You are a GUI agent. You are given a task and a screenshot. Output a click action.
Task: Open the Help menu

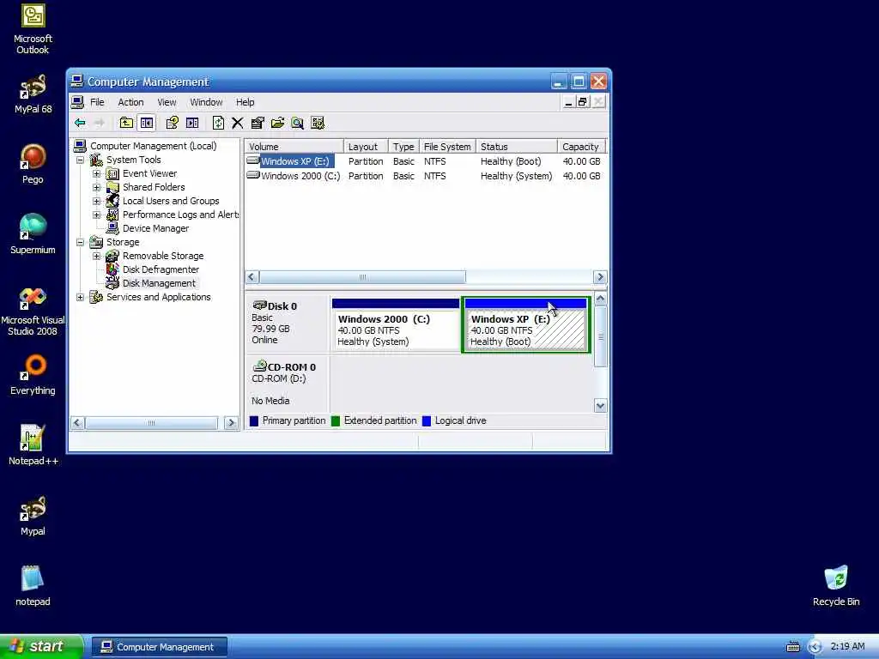(245, 102)
